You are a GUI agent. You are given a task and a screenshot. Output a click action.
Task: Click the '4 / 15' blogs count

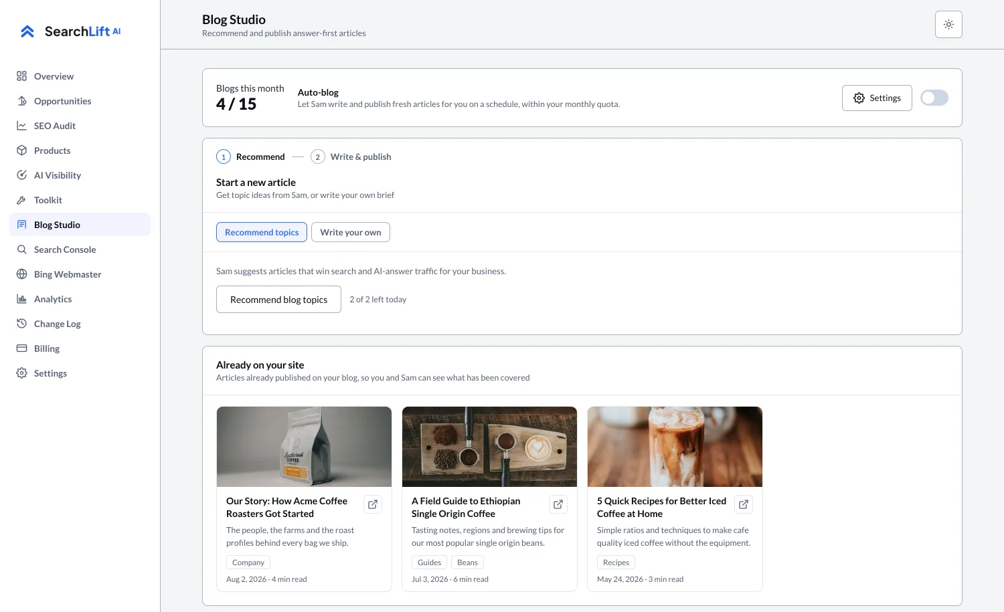point(236,104)
